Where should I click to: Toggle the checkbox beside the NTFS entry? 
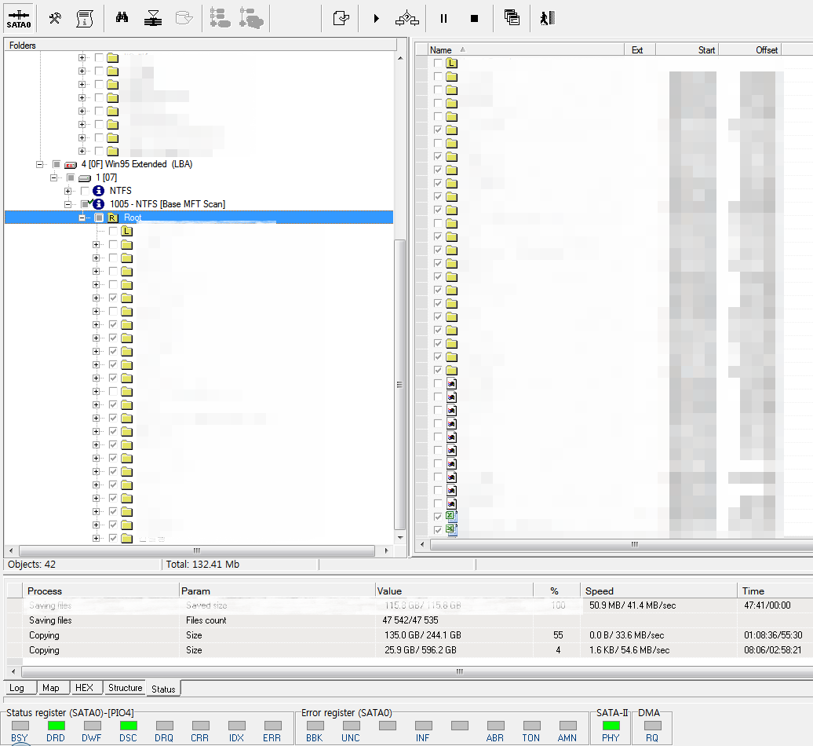pos(85,191)
